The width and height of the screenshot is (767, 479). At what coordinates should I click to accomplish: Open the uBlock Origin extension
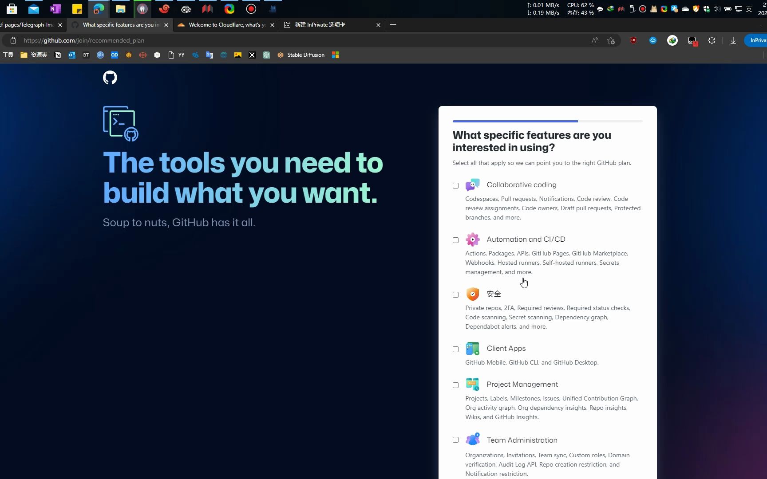pos(633,40)
